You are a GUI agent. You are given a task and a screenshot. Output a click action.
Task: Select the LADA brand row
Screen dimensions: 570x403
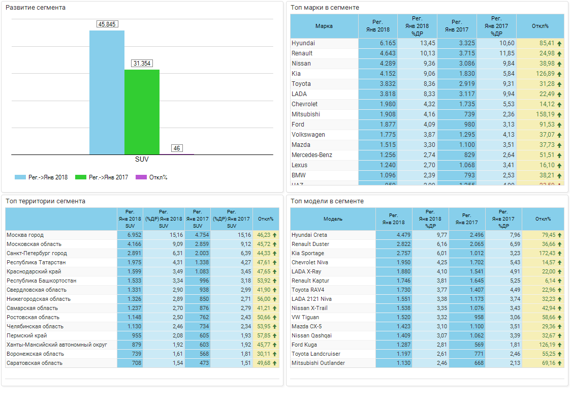click(x=427, y=94)
